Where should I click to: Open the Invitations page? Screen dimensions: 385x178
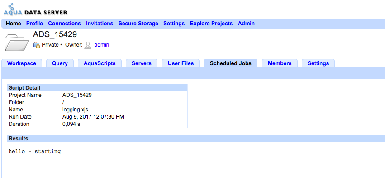pos(100,24)
